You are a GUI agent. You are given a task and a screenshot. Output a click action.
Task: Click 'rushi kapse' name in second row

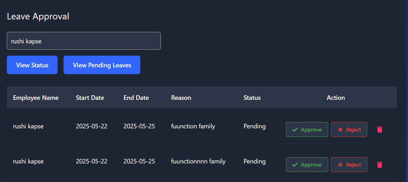[28, 161]
